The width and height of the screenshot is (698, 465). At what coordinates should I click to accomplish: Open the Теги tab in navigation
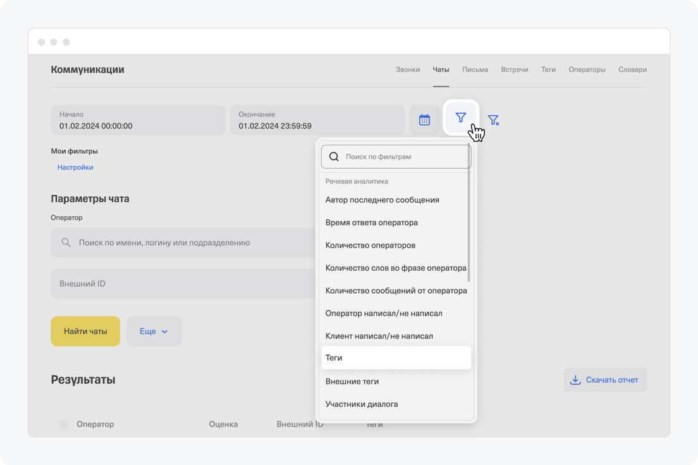548,70
